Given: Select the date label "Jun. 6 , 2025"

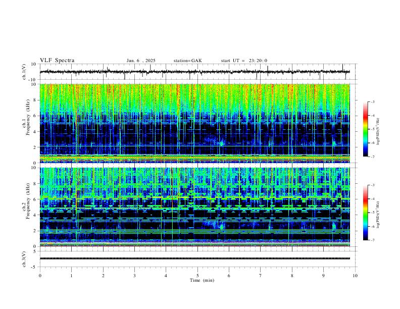Looking at the screenshot, I should pyautogui.click(x=141, y=61).
